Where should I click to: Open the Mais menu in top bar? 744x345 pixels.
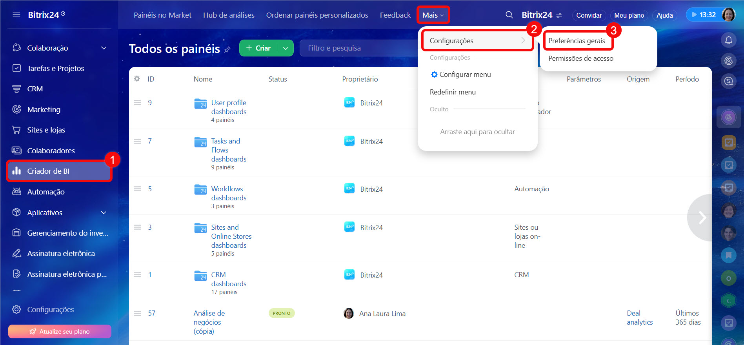tap(433, 15)
